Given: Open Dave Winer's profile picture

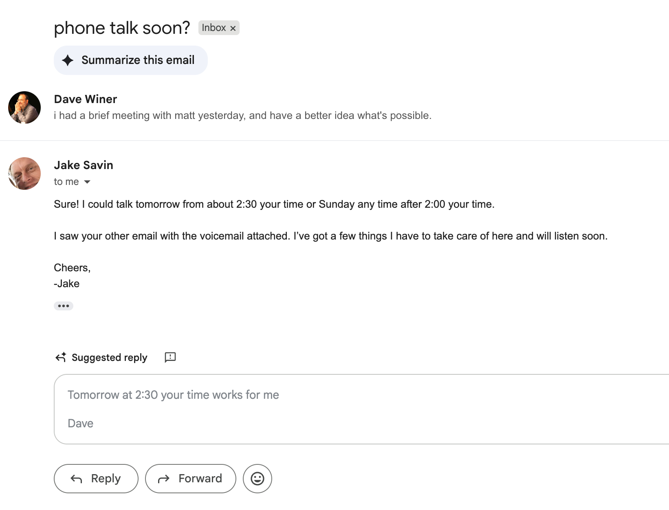Looking at the screenshot, I should tap(24, 108).
